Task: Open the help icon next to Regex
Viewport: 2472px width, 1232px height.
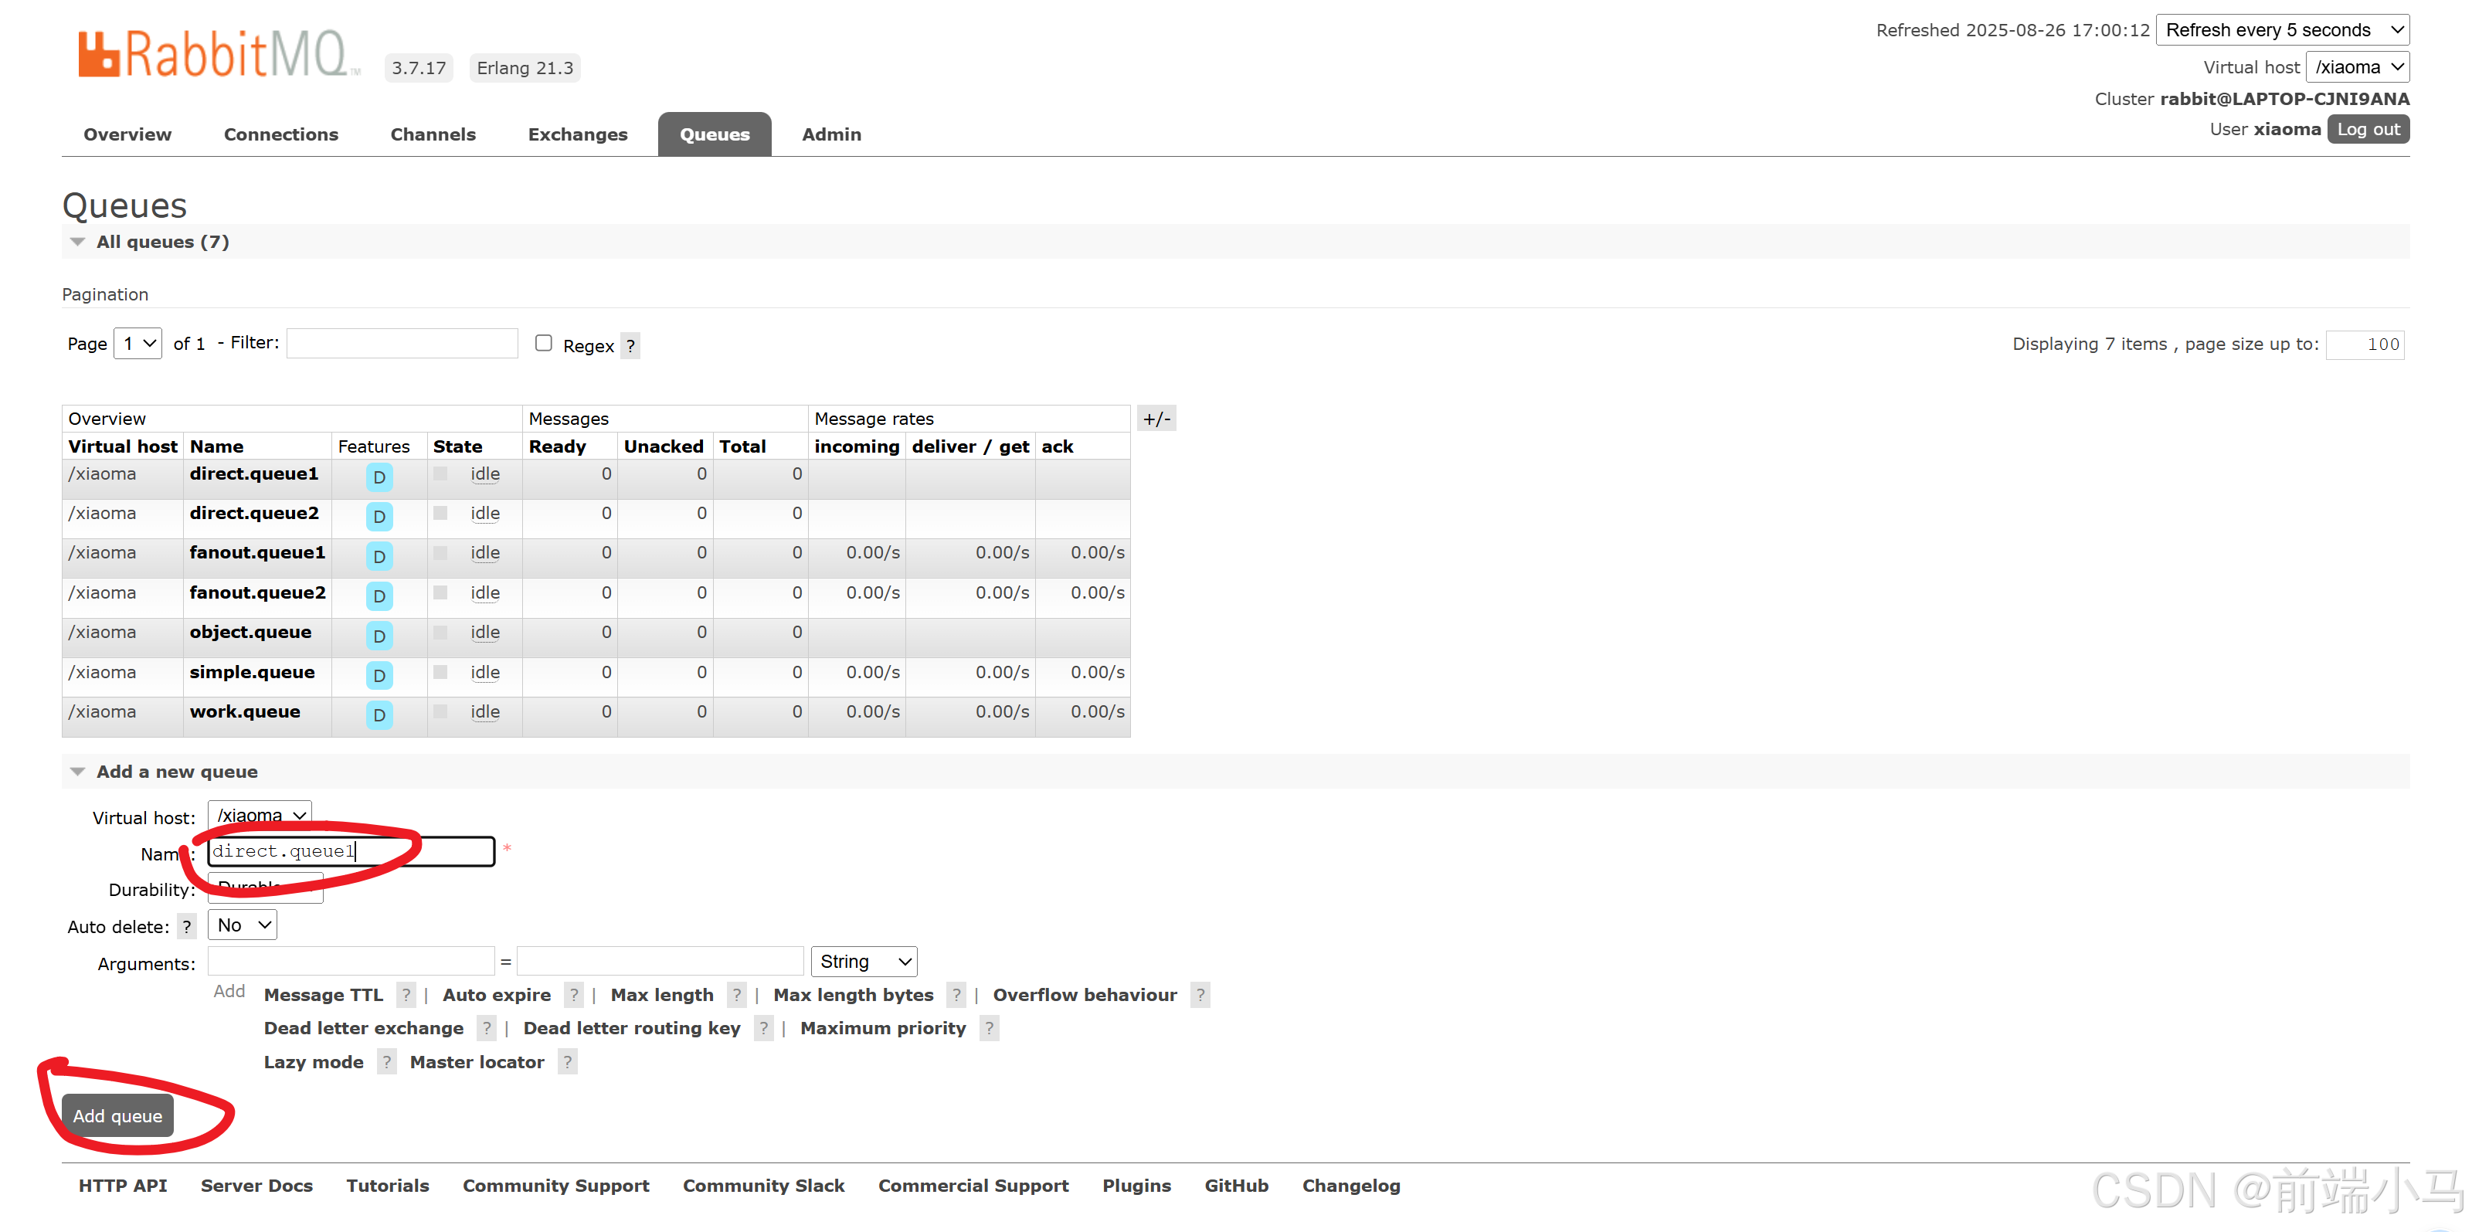Action: tap(630, 345)
